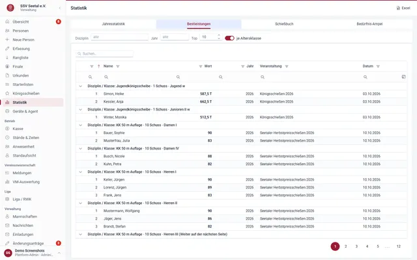Open Königsschießen star icon
The image size is (417, 260).
(x=7, y=94)
